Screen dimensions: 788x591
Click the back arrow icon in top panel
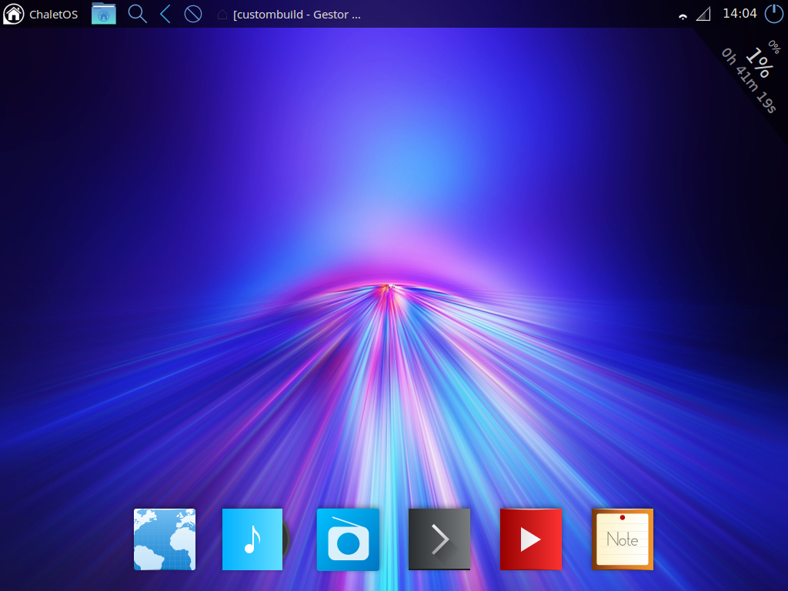pos(165,14)
